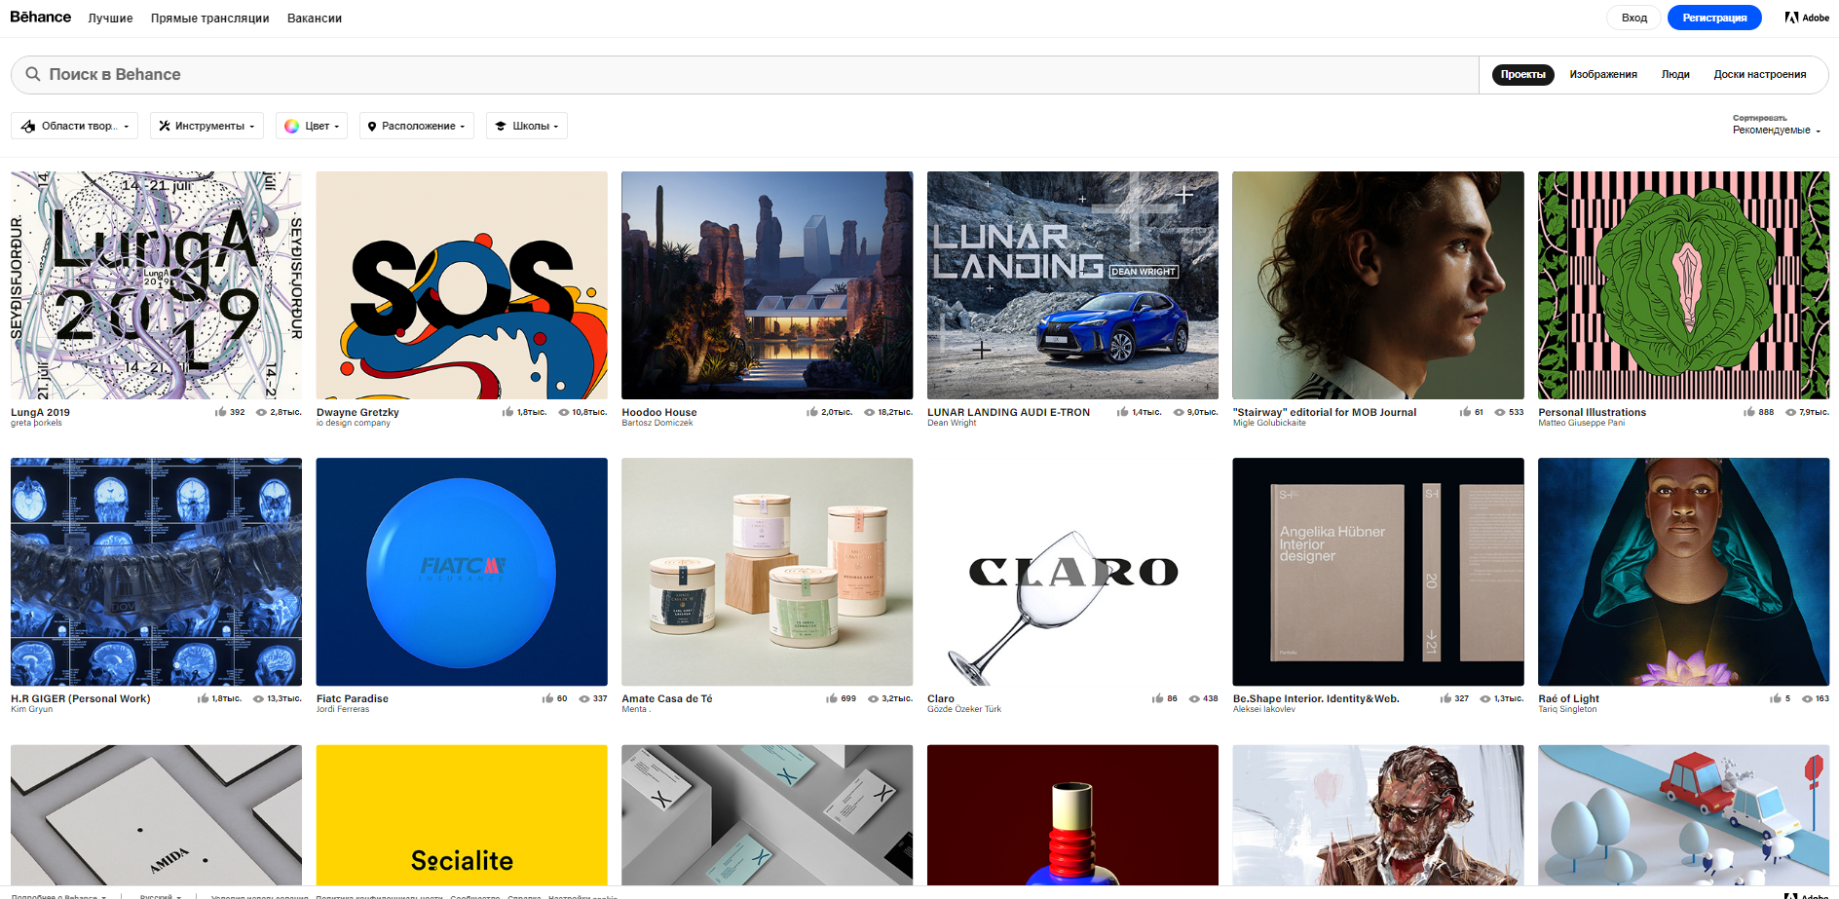Viewport: 1839px width, 899px height.
Task: Expand the Области творчества dropdown
Action: tap(75, 126)
